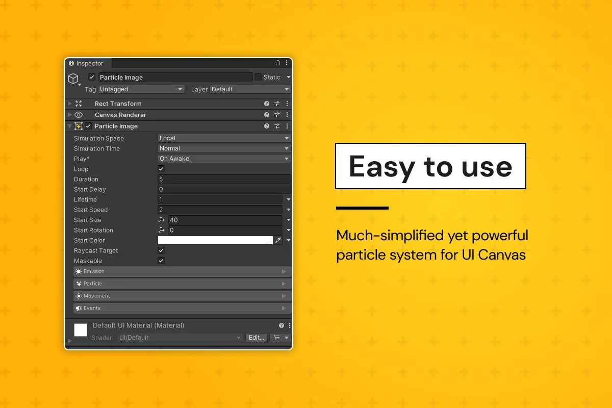Screen dimensions: 612x408
Task: Click the Start Color white swatch
Action: tap(215, 240)
